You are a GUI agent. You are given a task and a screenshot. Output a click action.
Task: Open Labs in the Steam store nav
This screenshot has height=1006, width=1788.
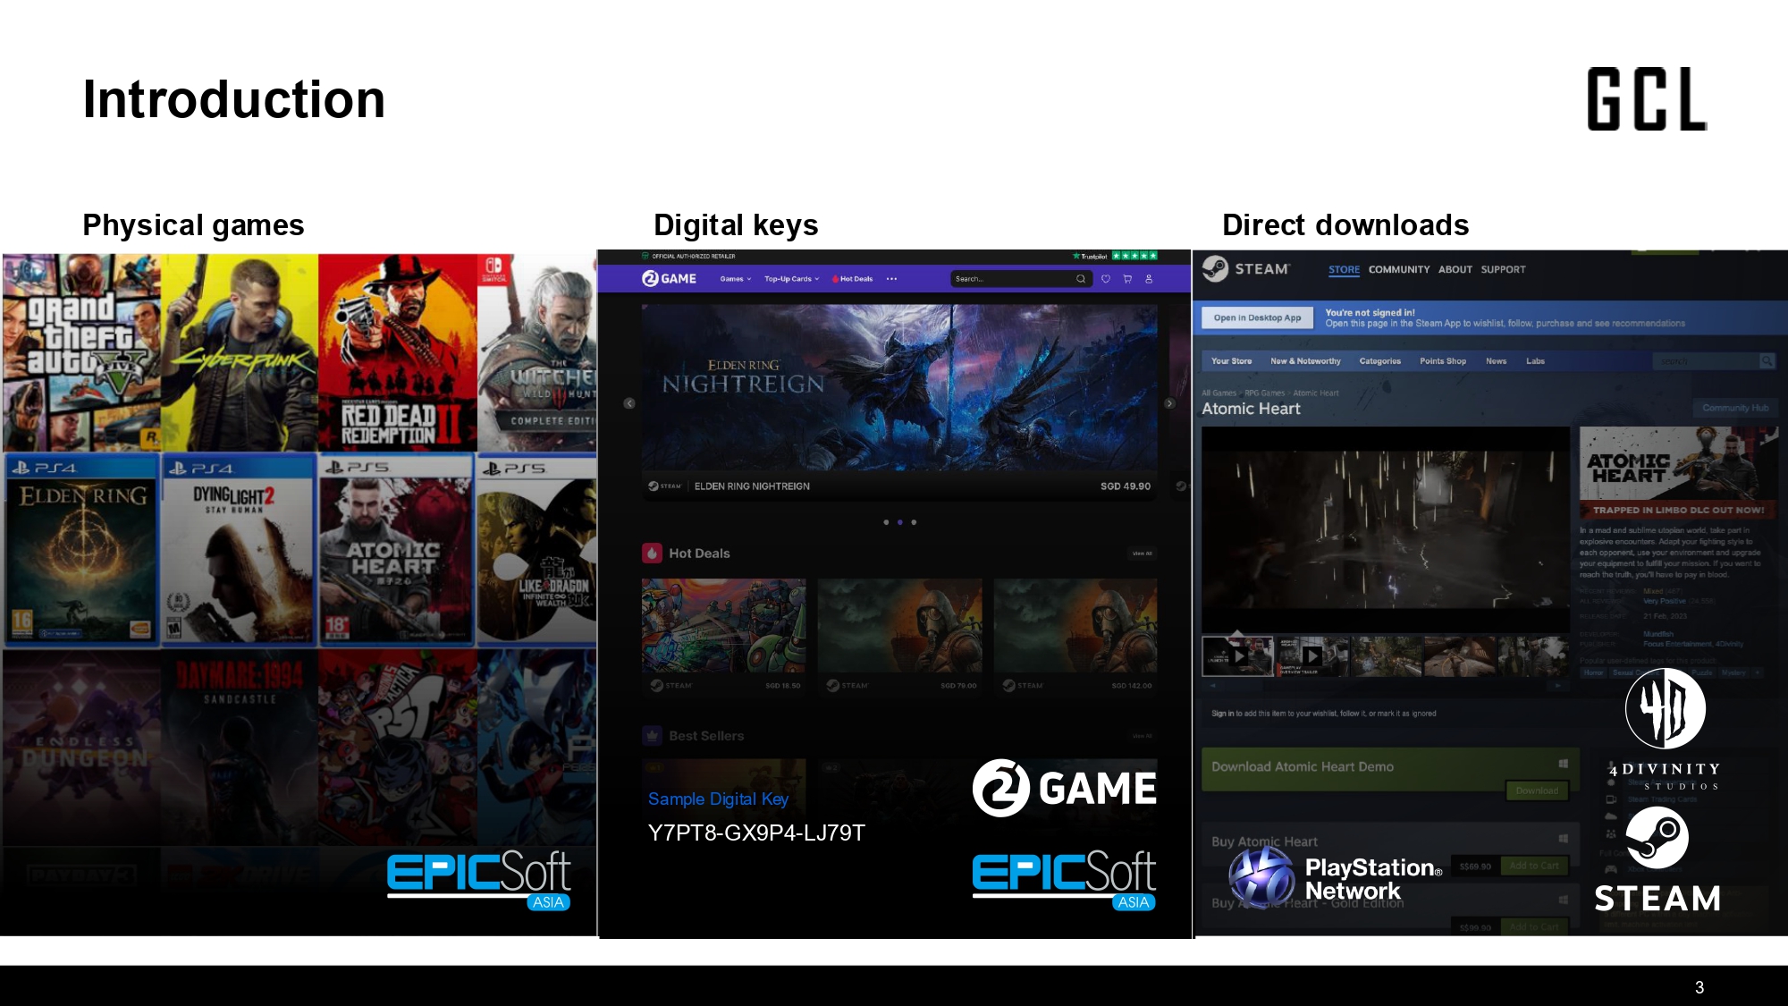click(x=1535, y=361)
